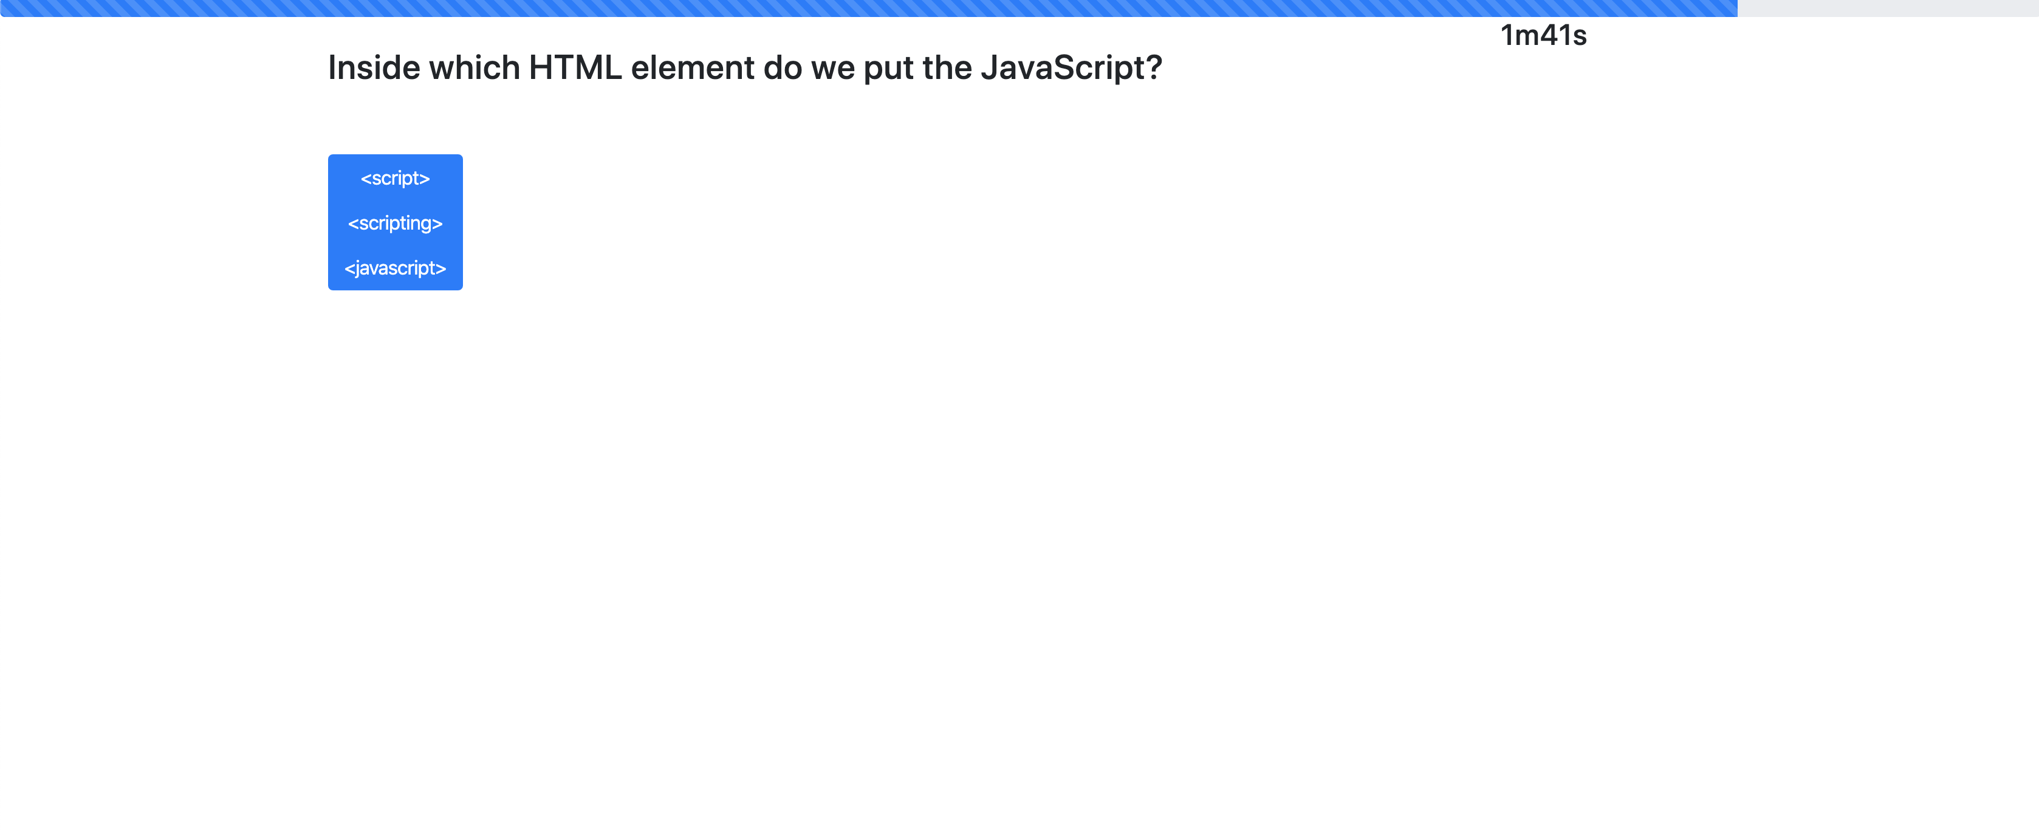Pick the <javascript> answer option
This screenshot has width=2039, height=831.
395,268
